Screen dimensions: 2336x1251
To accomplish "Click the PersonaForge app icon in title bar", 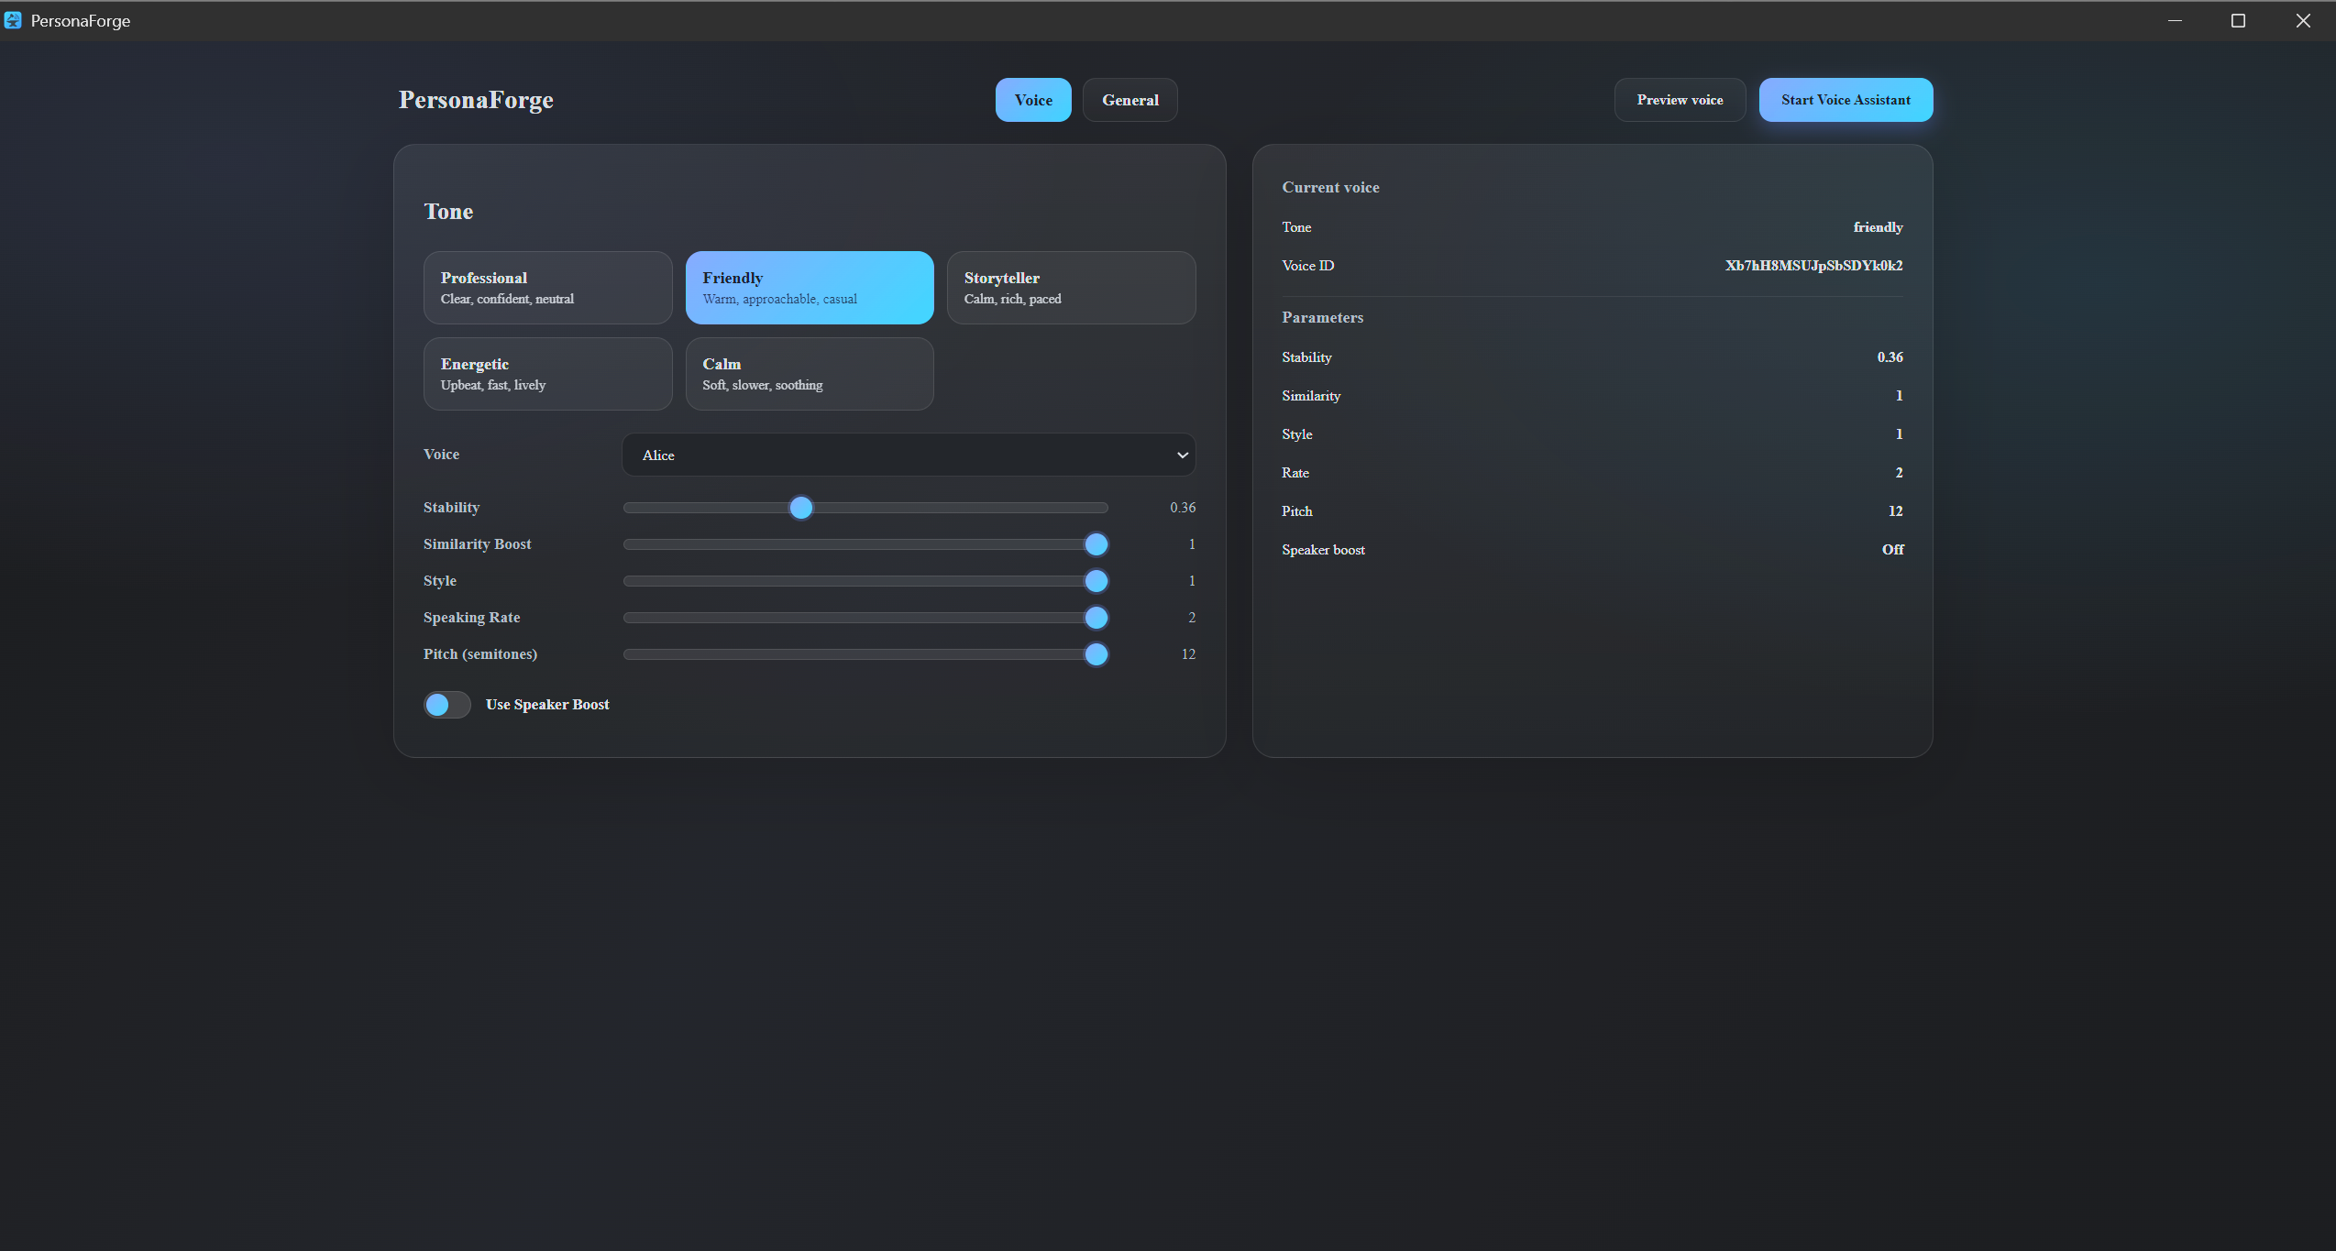I will [x=13, y=20].
